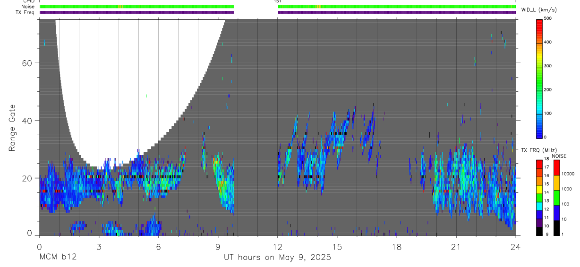
Task: Click the spectral width color scale bar
Action: (540, 78)
